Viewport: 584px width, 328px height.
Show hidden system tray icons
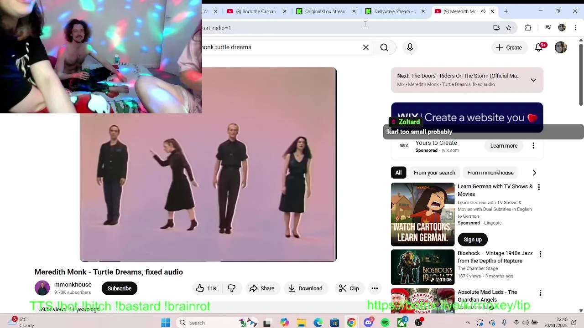(x=468, y=323)
